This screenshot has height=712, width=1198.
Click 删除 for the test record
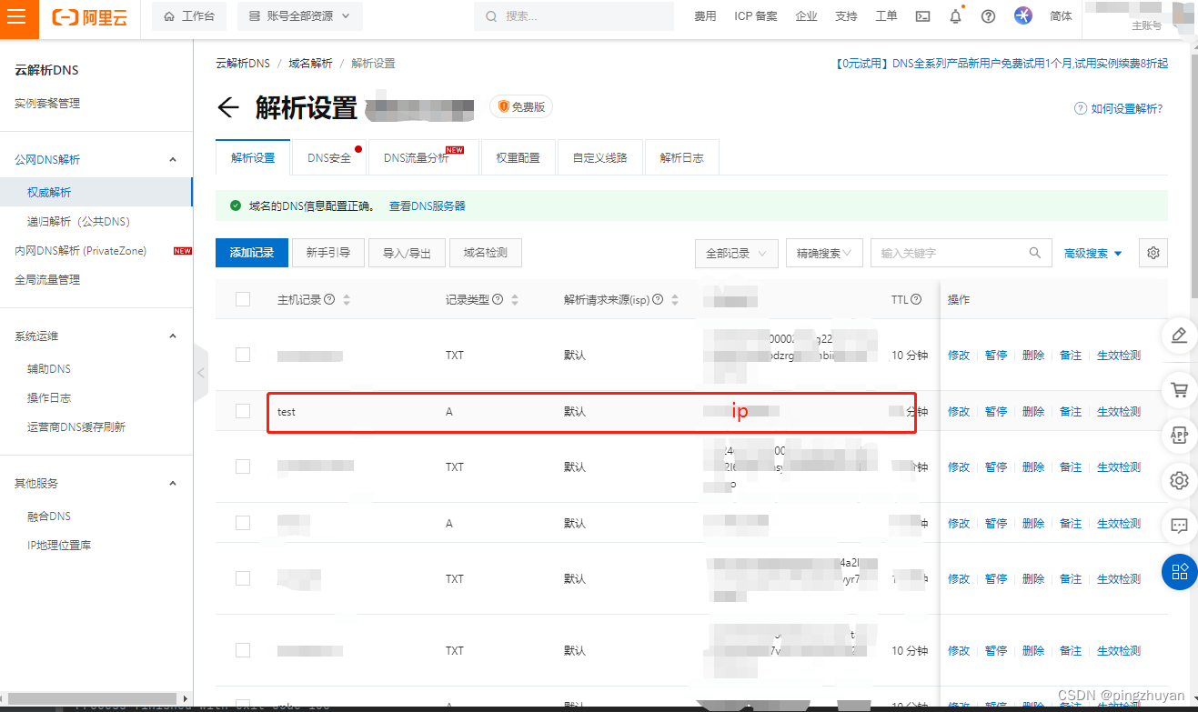point(1033,411)
